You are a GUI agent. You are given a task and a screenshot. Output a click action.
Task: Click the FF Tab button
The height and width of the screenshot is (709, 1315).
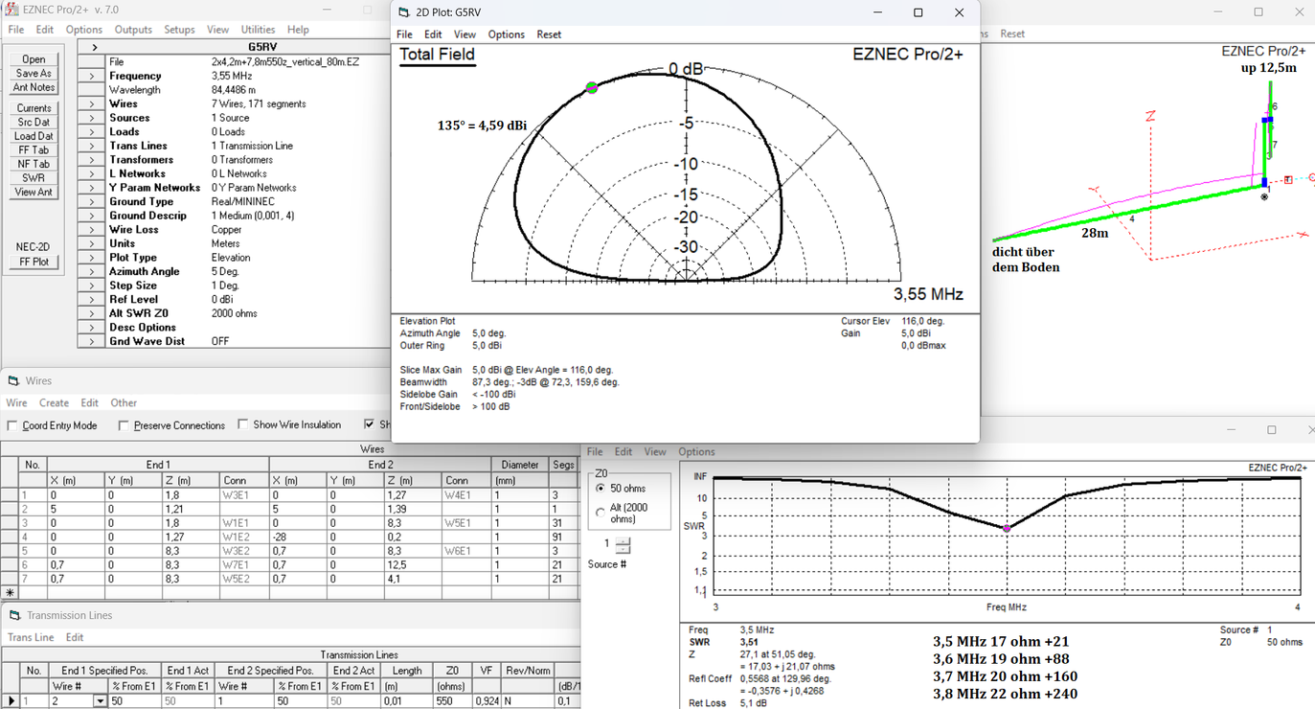34,149
